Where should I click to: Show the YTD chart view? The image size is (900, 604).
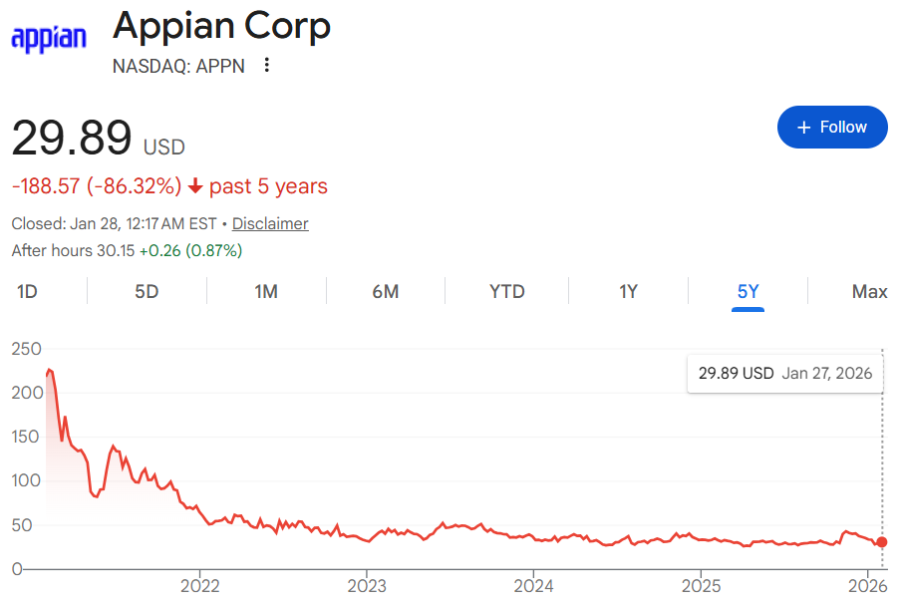(x=507, y=292)
